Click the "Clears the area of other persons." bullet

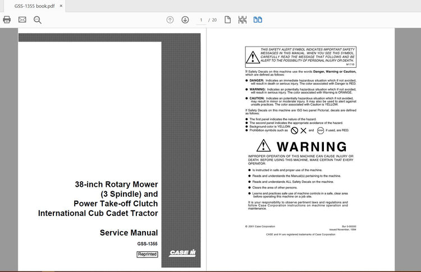click(x=273, y=187)
